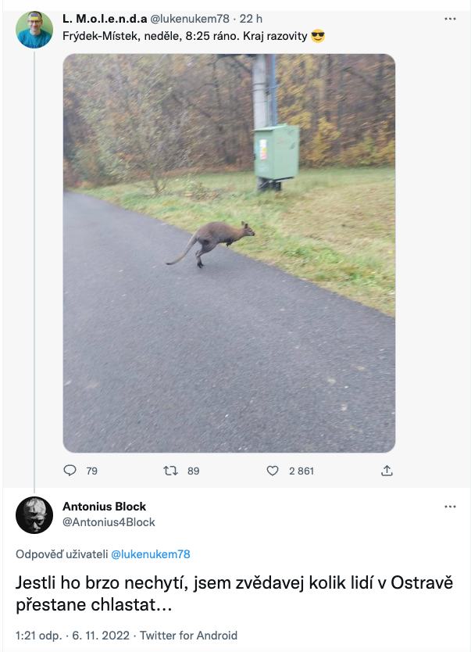This screenshot has height=652, width=471.
Task: Open more options dots on Antonius Block's reply
Action: coord(450,507)
